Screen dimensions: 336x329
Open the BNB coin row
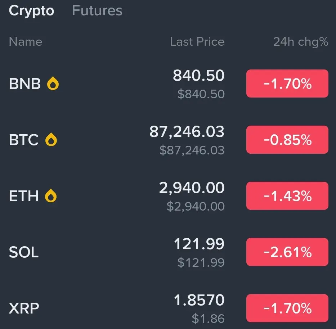(x=24, y=84)
